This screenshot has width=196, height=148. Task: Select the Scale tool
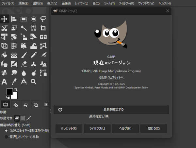pos(24,37)
